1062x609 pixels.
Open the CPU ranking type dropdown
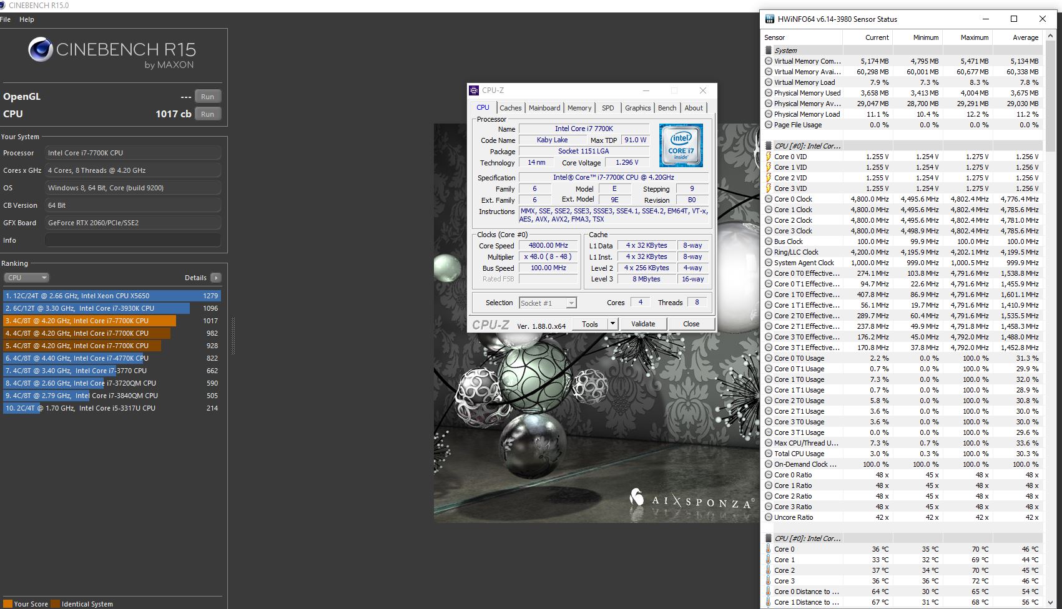click(x=26, y=278)
